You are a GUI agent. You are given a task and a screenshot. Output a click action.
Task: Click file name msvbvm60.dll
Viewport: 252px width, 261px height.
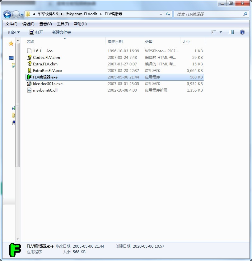point(45,90)
